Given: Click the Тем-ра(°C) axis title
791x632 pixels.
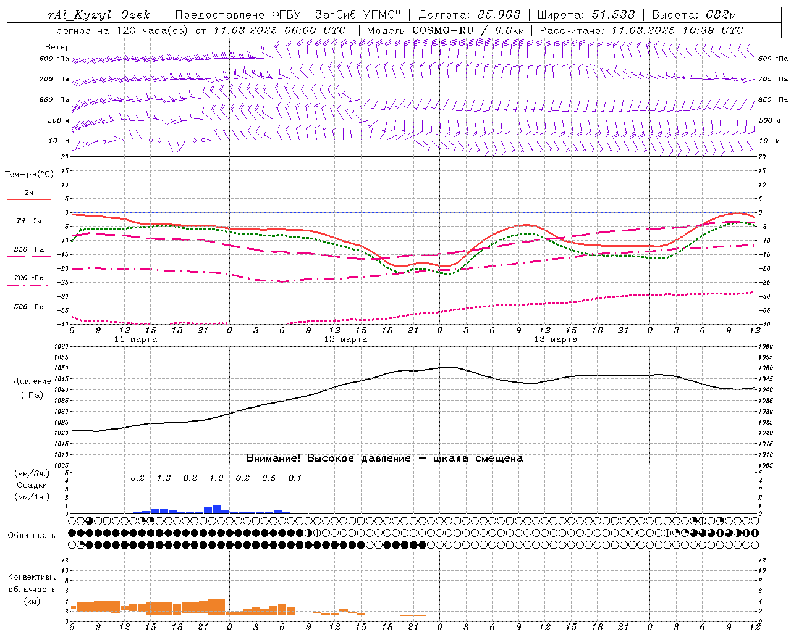Looking at the screenshot, I should (x=29, y=175).
